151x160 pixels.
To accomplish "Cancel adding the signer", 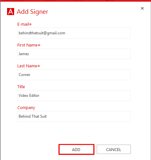I will coord(114,149).
